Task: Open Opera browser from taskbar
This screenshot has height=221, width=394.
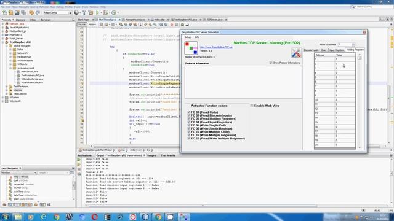Action: [94, 217]
